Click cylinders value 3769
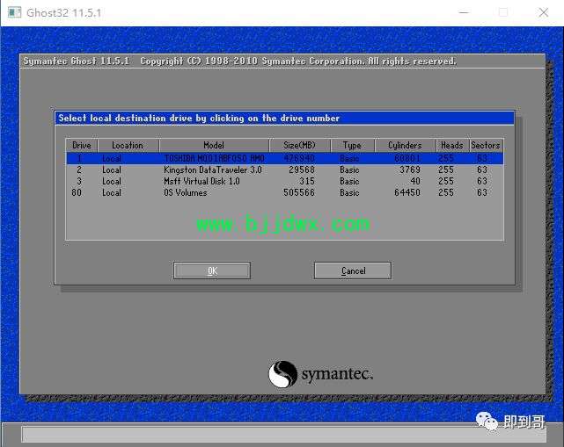 pos(410,169)
